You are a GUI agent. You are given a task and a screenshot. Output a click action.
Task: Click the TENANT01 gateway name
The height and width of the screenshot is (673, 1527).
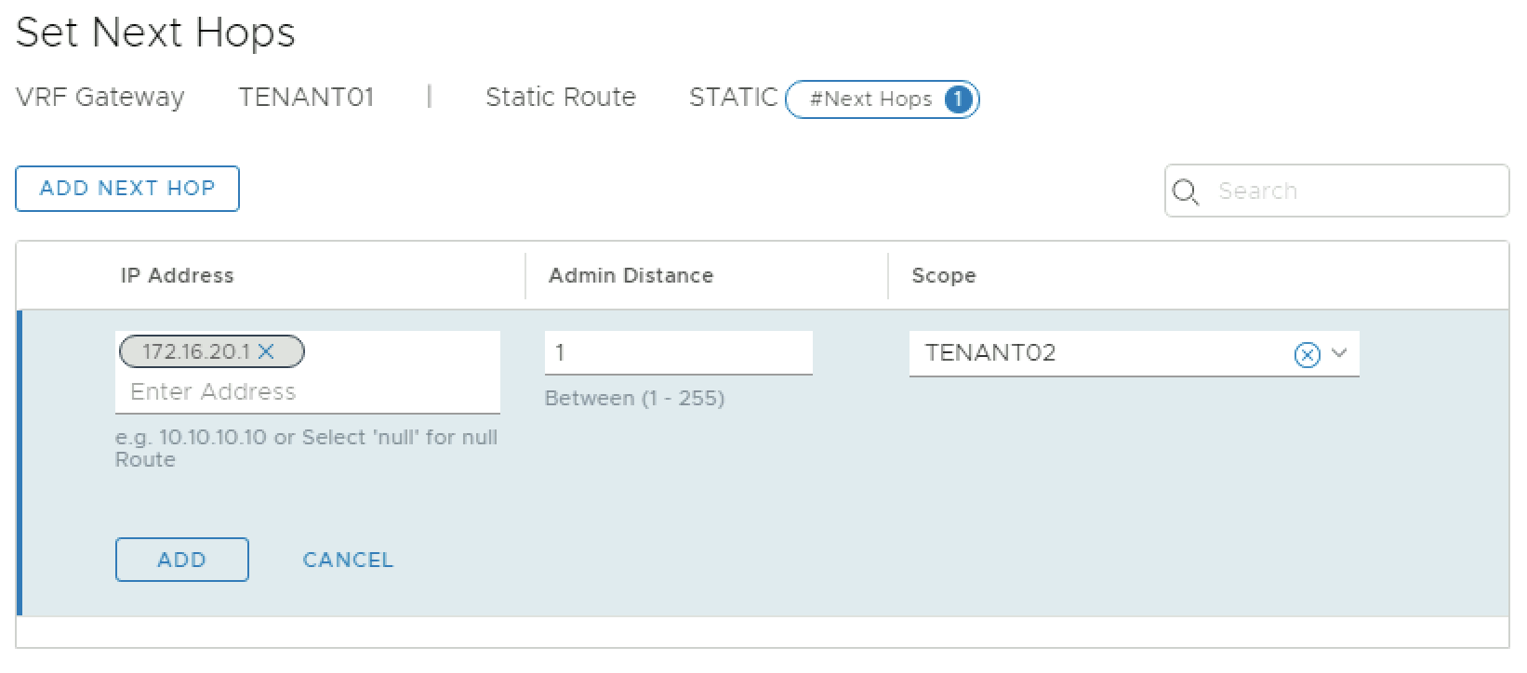(306, 98)
